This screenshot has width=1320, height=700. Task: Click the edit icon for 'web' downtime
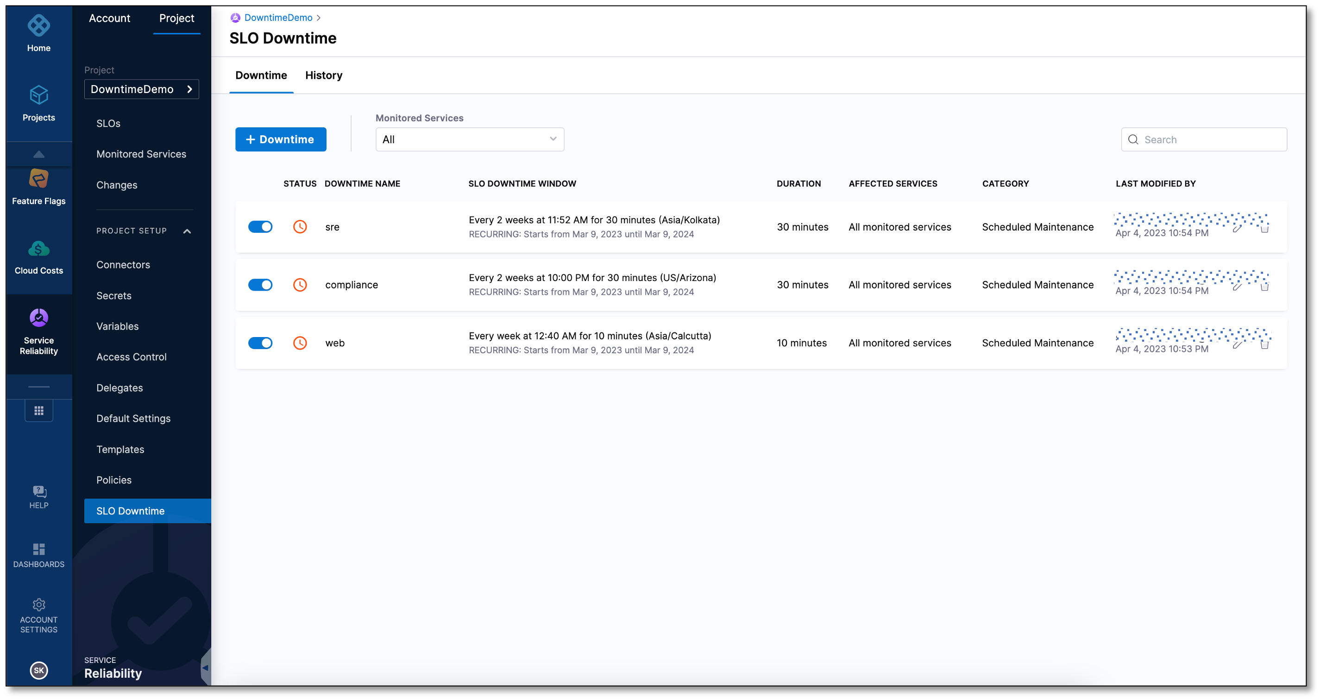click(x=1237, y=342)
